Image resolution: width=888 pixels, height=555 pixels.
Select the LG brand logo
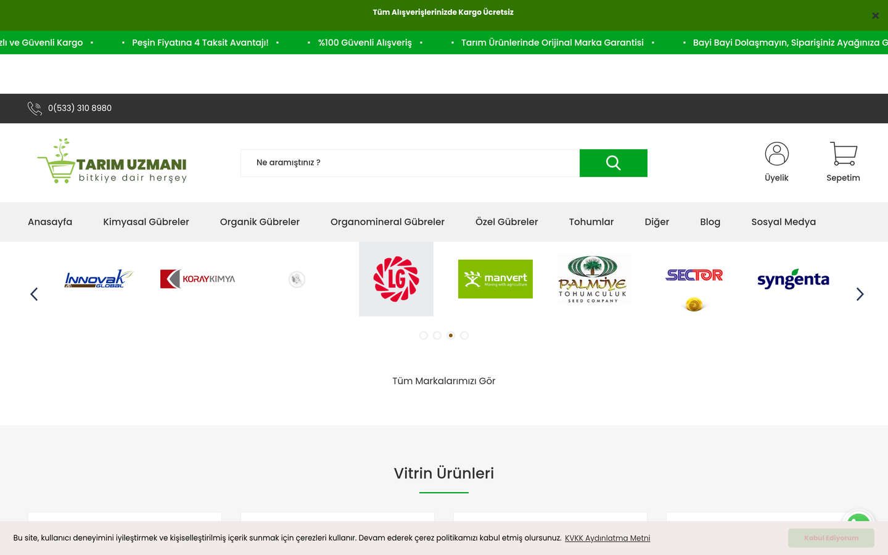tap(396, 279)
